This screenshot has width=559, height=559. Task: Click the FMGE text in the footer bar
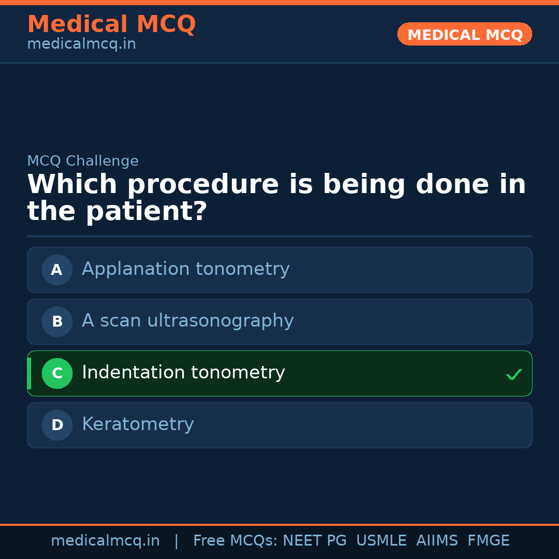click(x=488, y=540)
